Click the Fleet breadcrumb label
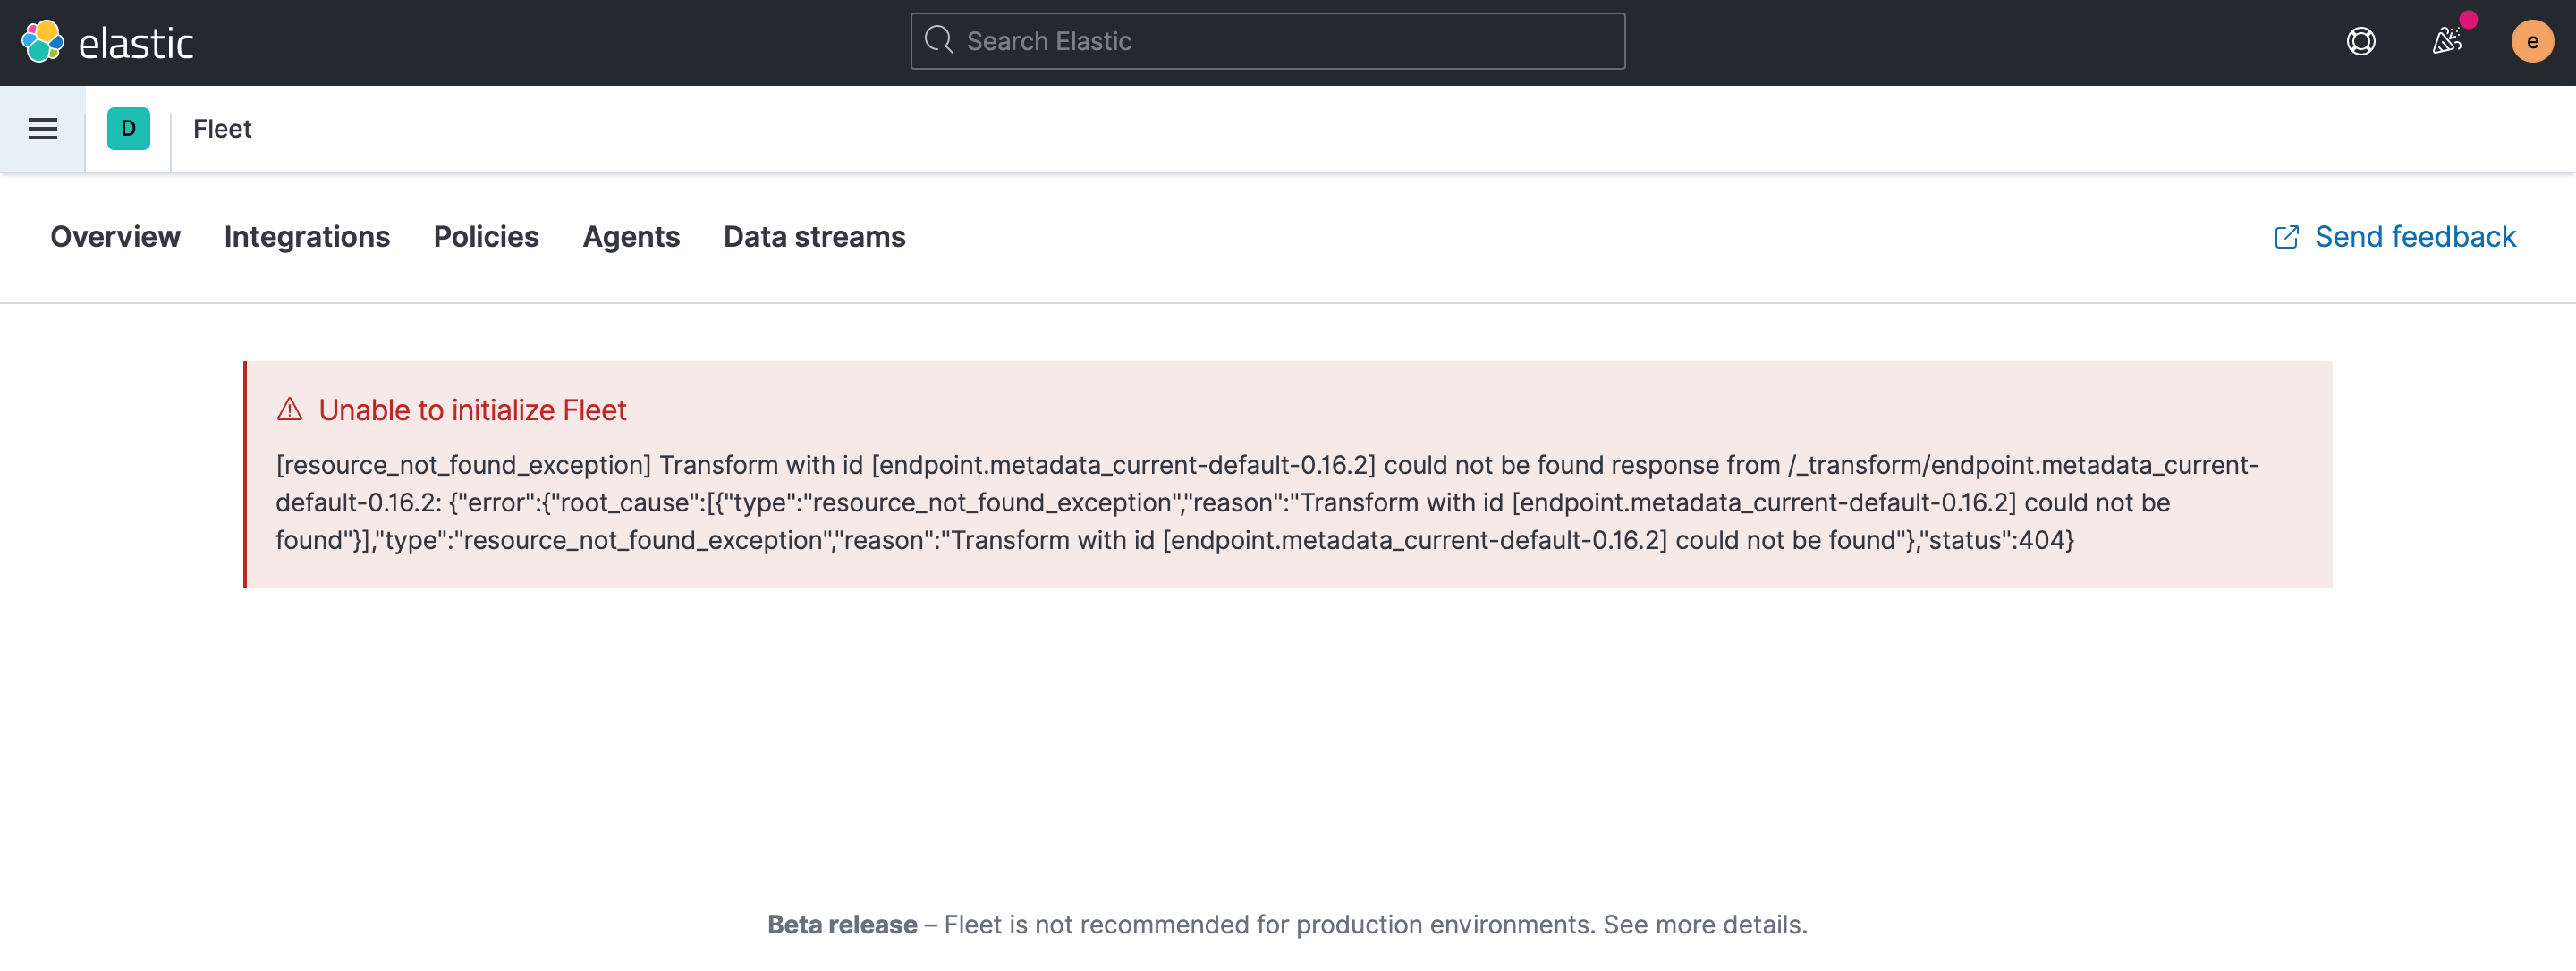 click(x=222, y=128)
